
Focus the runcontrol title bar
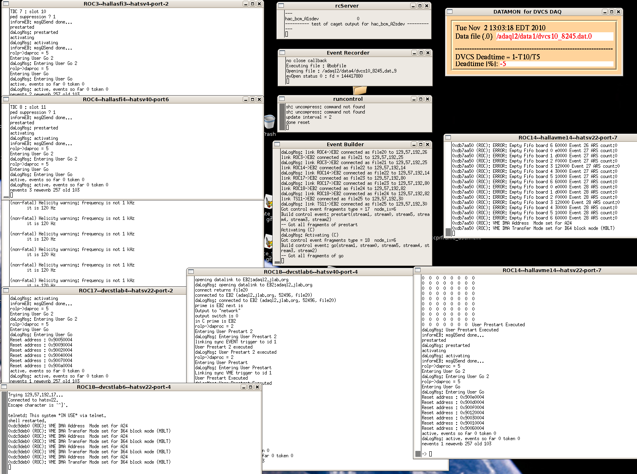[x=348, y=99]
